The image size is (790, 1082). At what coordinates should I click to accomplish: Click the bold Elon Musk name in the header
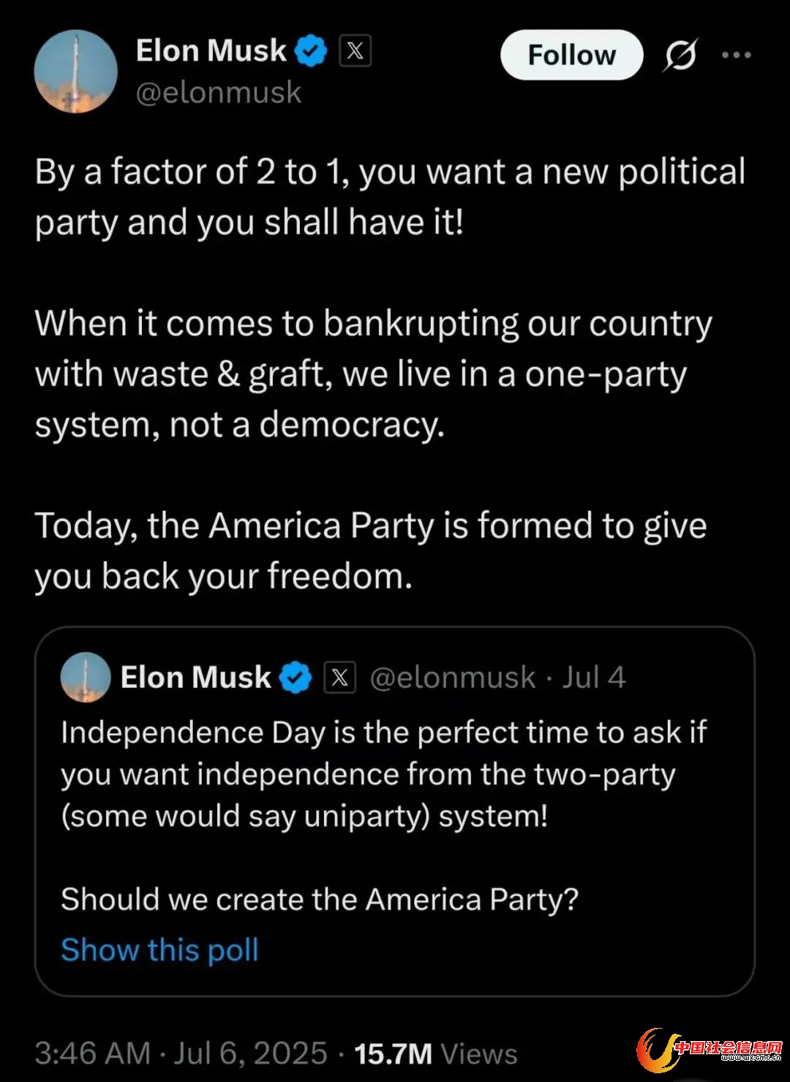click(211, 51)
